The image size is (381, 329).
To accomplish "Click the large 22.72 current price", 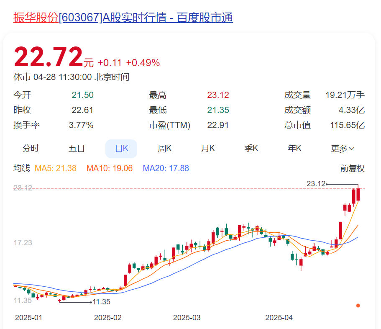I will tap(48, 57).
